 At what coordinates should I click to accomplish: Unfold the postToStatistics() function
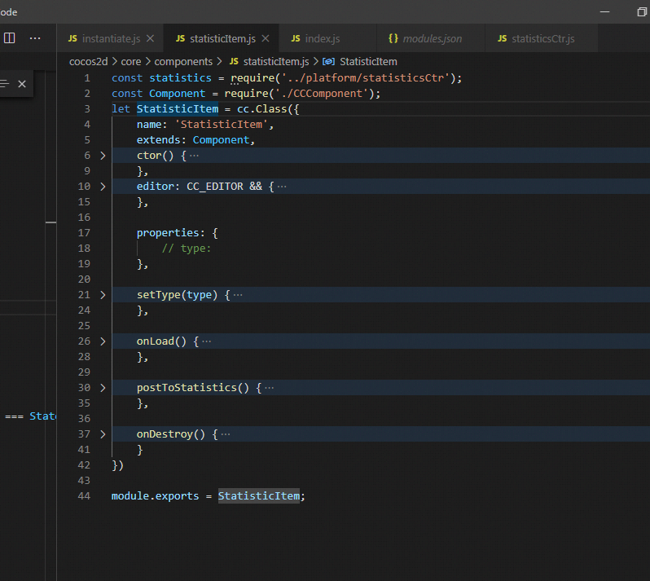click(x=103, y=388)
